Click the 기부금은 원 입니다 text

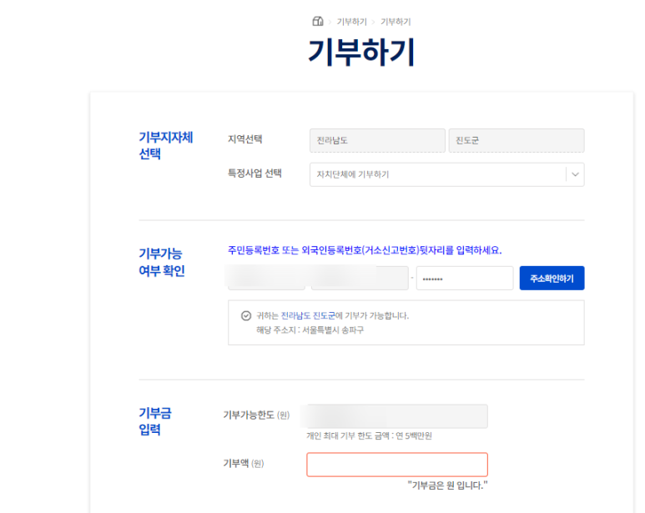pyautogui.click(x=447, y=485)
